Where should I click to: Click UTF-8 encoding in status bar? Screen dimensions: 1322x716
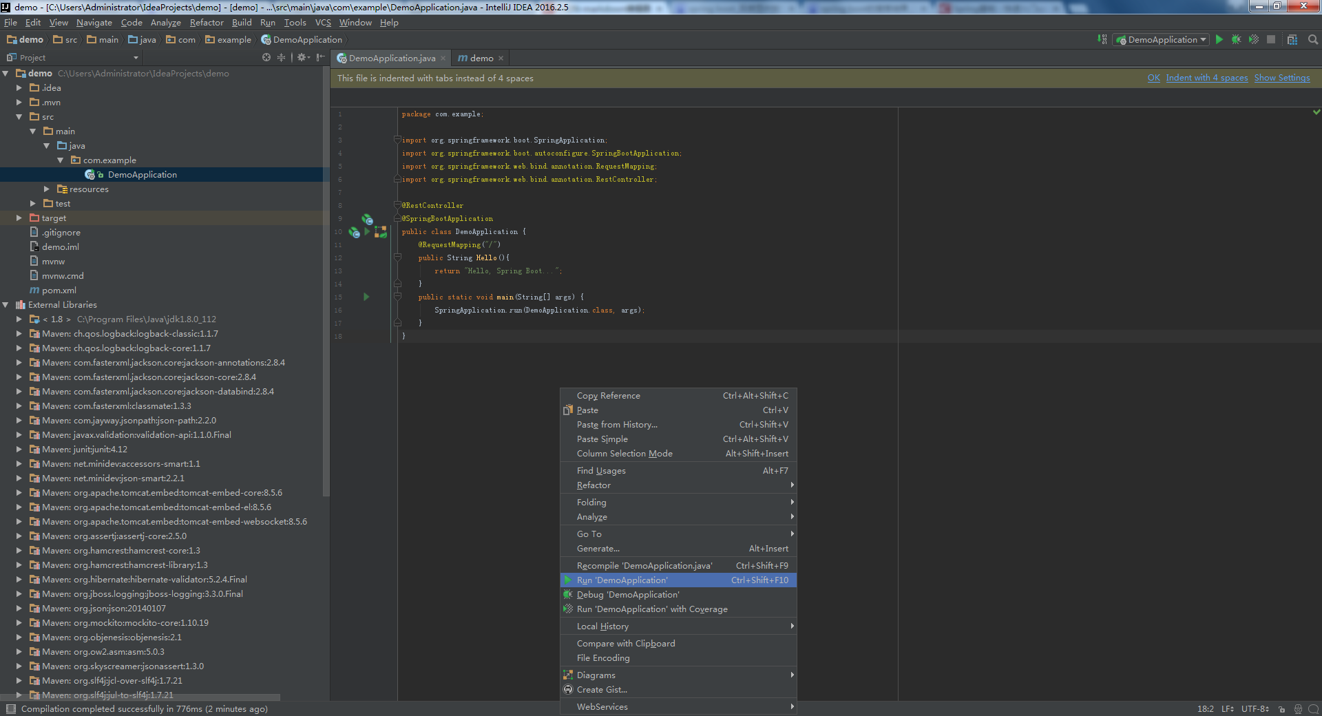(x=1255, y=709)
